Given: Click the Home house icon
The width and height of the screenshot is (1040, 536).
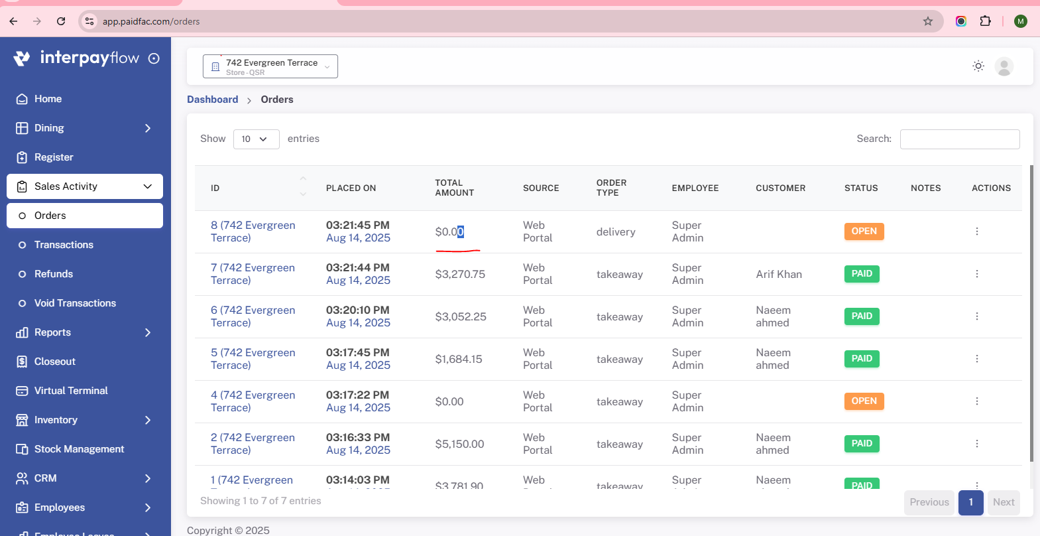Looking at the screenshot, I should coord(22,99).
